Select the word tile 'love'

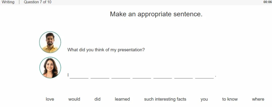[x=50, y=99]
